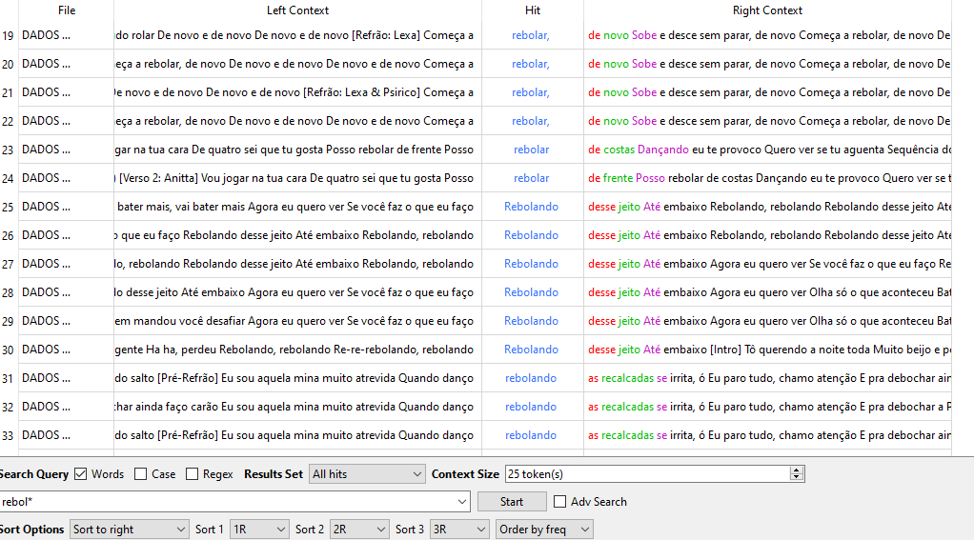The height and width of the screenshot is (540, 974).
Task: Select hit 'rebolar,' in row 19
Action: click(531, 35)
